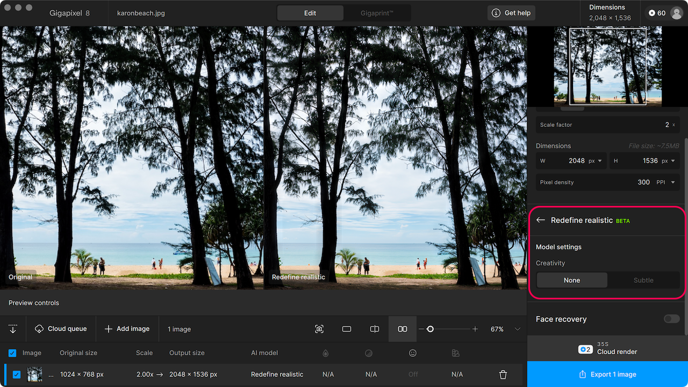
Task: Click the face recovery smiley column icon
Action: pyautogui.click(x=413, y=353)
